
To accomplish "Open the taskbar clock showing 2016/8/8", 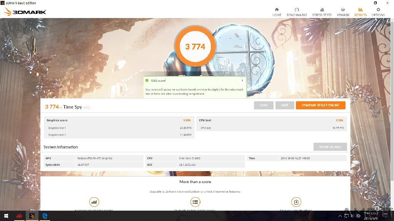I will tap(371, 216).
